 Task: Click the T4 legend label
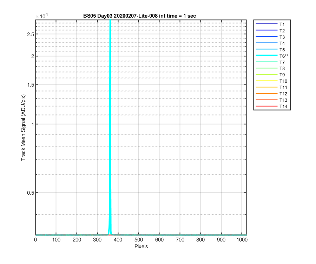tap(282, 43)
